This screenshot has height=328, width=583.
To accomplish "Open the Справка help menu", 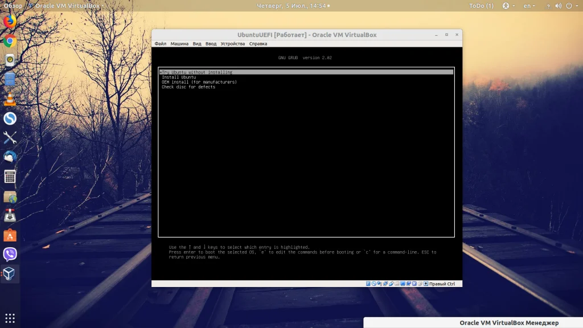I will coord(258,44).
